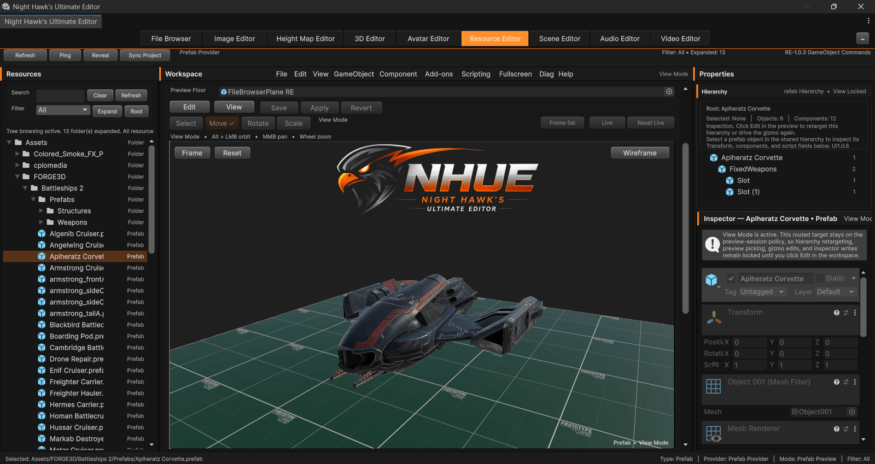The height and width of the screenshot is (464, 875).
Task: Collapse the Assets folder tree arrow
Action: pos(9,143)
